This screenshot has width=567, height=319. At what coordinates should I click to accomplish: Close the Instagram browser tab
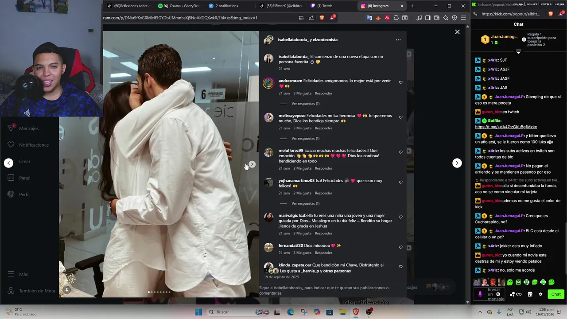(x=402, y=6)
